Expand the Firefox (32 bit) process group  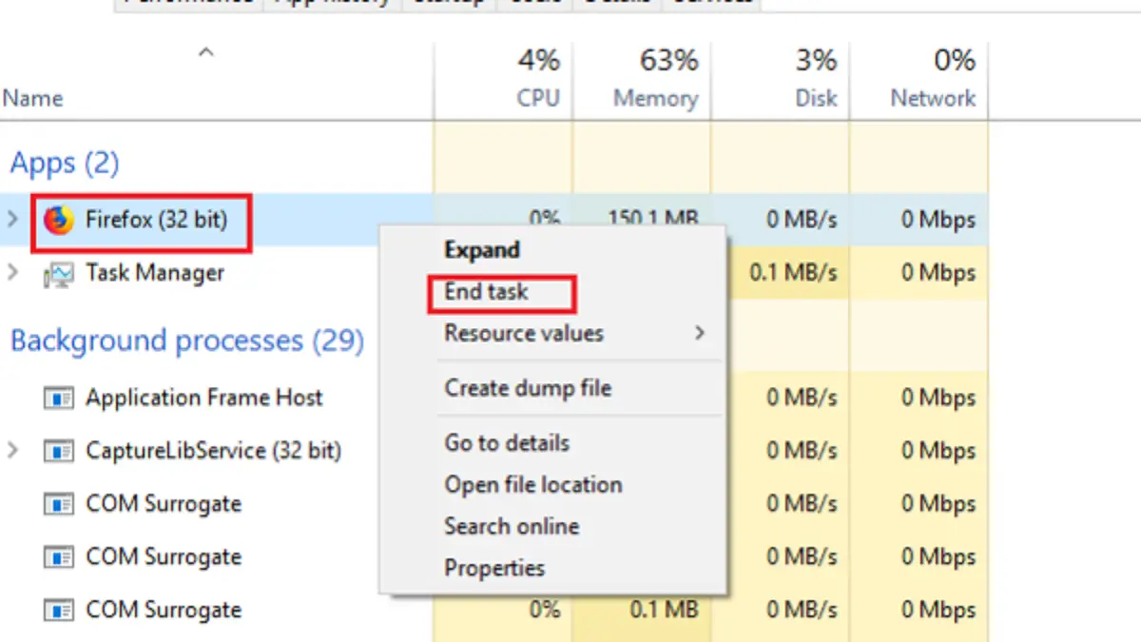12,220
